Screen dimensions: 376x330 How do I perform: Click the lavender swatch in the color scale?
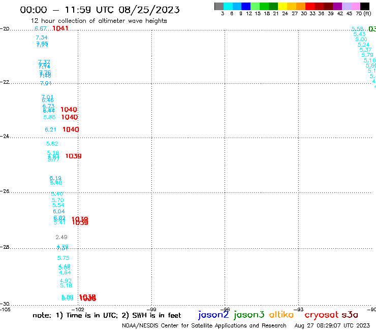pos(347,6)
